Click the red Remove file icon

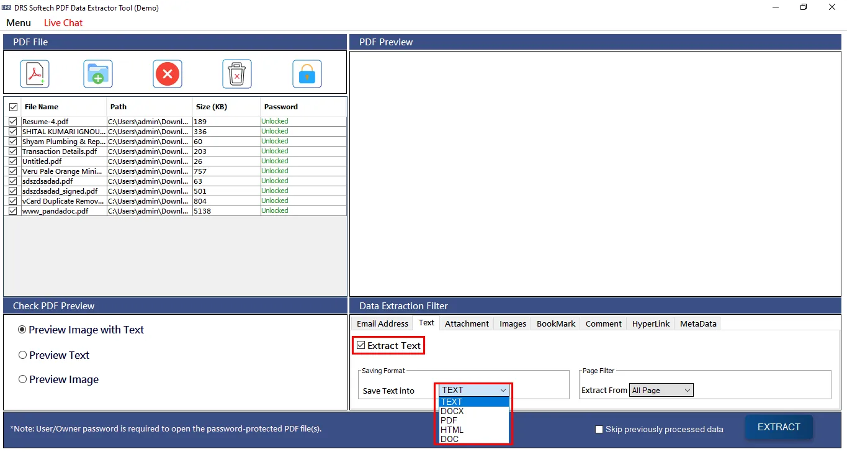(x=168, y=74)
